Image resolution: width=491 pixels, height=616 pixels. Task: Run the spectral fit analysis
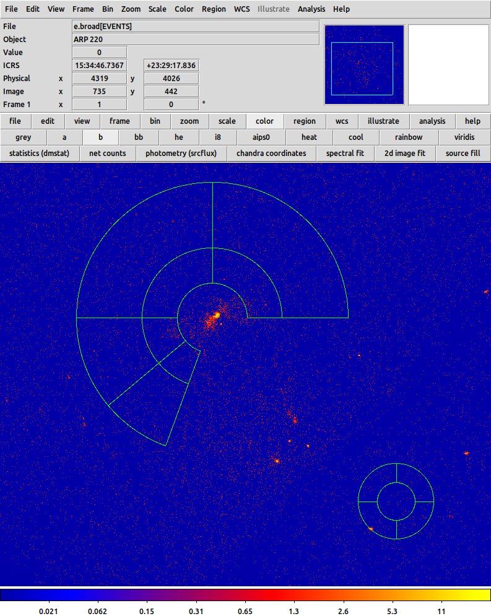pos(345,153)
